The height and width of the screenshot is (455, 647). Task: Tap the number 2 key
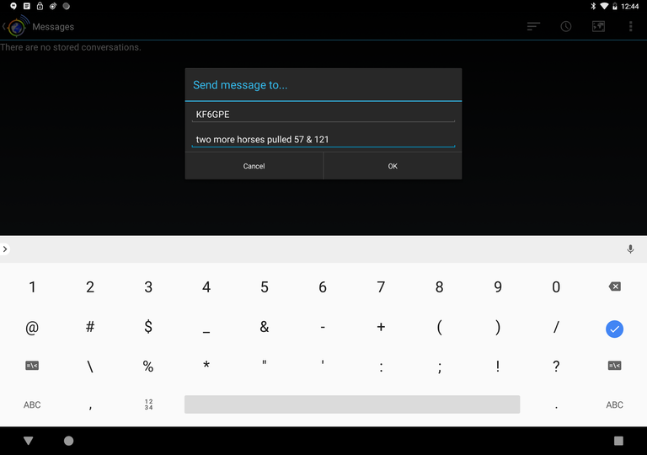click(90, 287)
